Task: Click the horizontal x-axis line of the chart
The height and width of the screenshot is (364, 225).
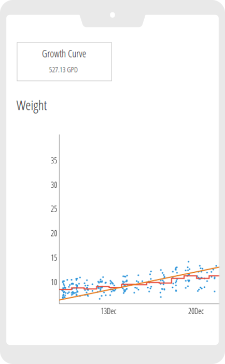Action: (x=139, y=304)
